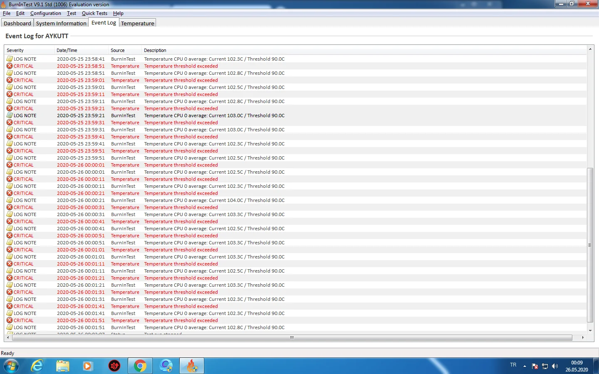Select the description reading Current 104.0C

point(214,200)
